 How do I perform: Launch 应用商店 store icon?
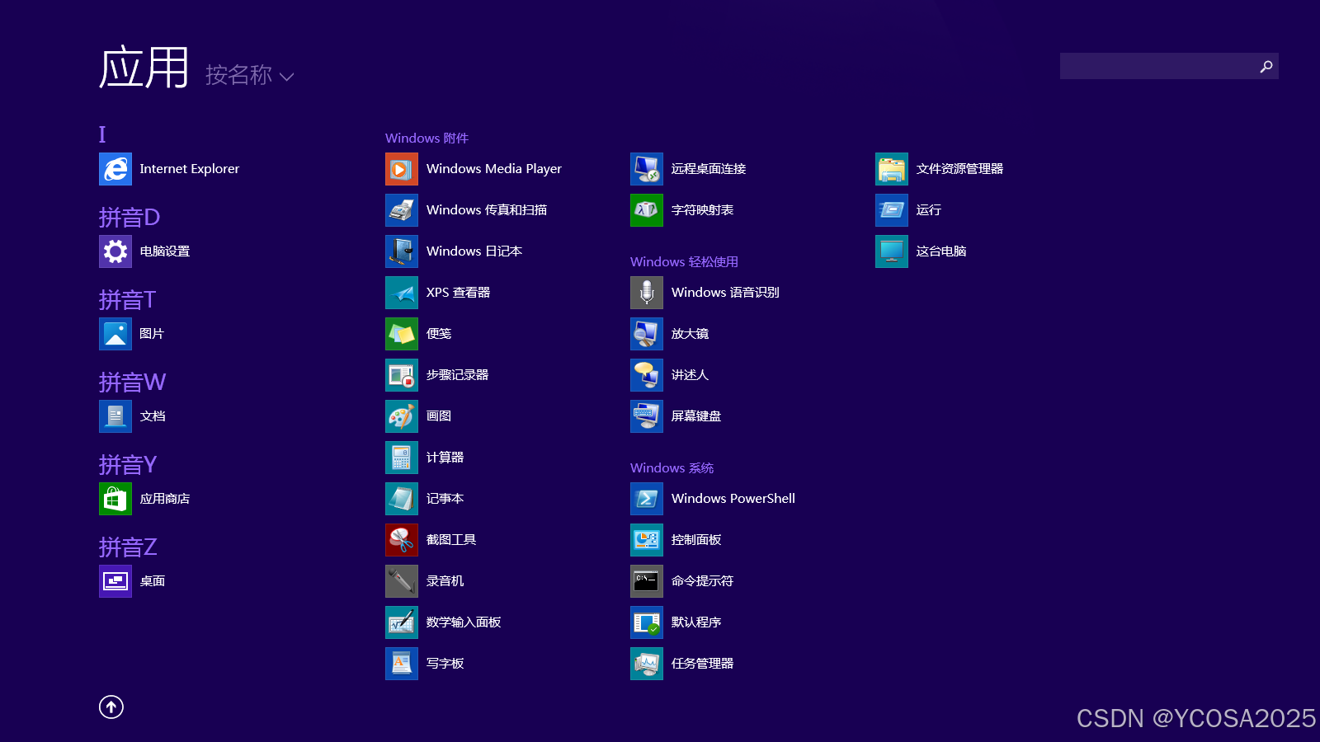115,499
